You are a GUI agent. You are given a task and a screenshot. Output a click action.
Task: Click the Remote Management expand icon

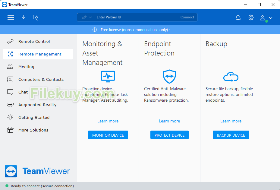[x=10, y=54]
